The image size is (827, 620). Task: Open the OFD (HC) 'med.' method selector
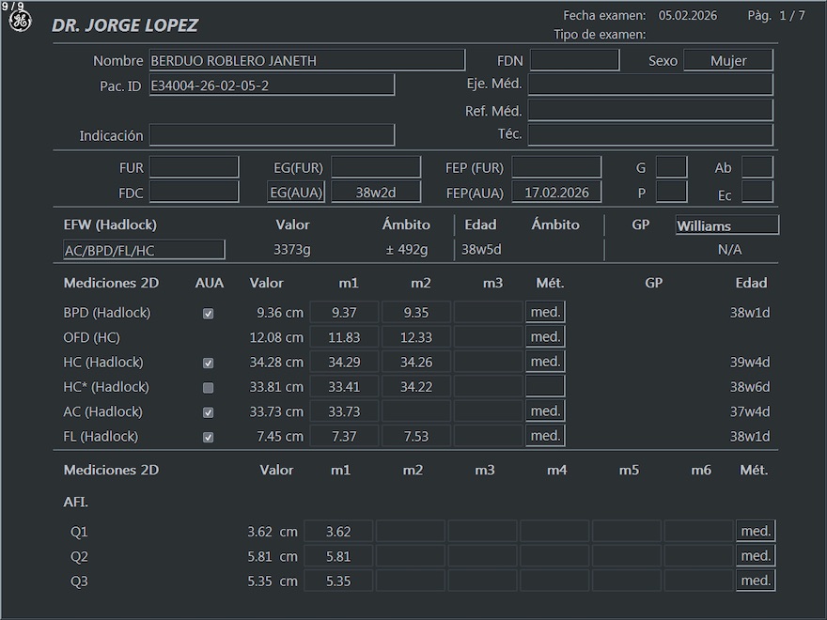coord(545,336)
